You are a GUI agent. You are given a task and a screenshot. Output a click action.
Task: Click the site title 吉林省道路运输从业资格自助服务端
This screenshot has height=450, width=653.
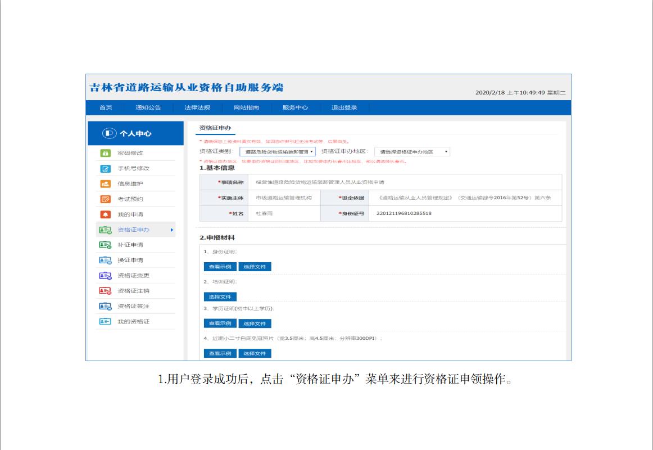(186, 88)
